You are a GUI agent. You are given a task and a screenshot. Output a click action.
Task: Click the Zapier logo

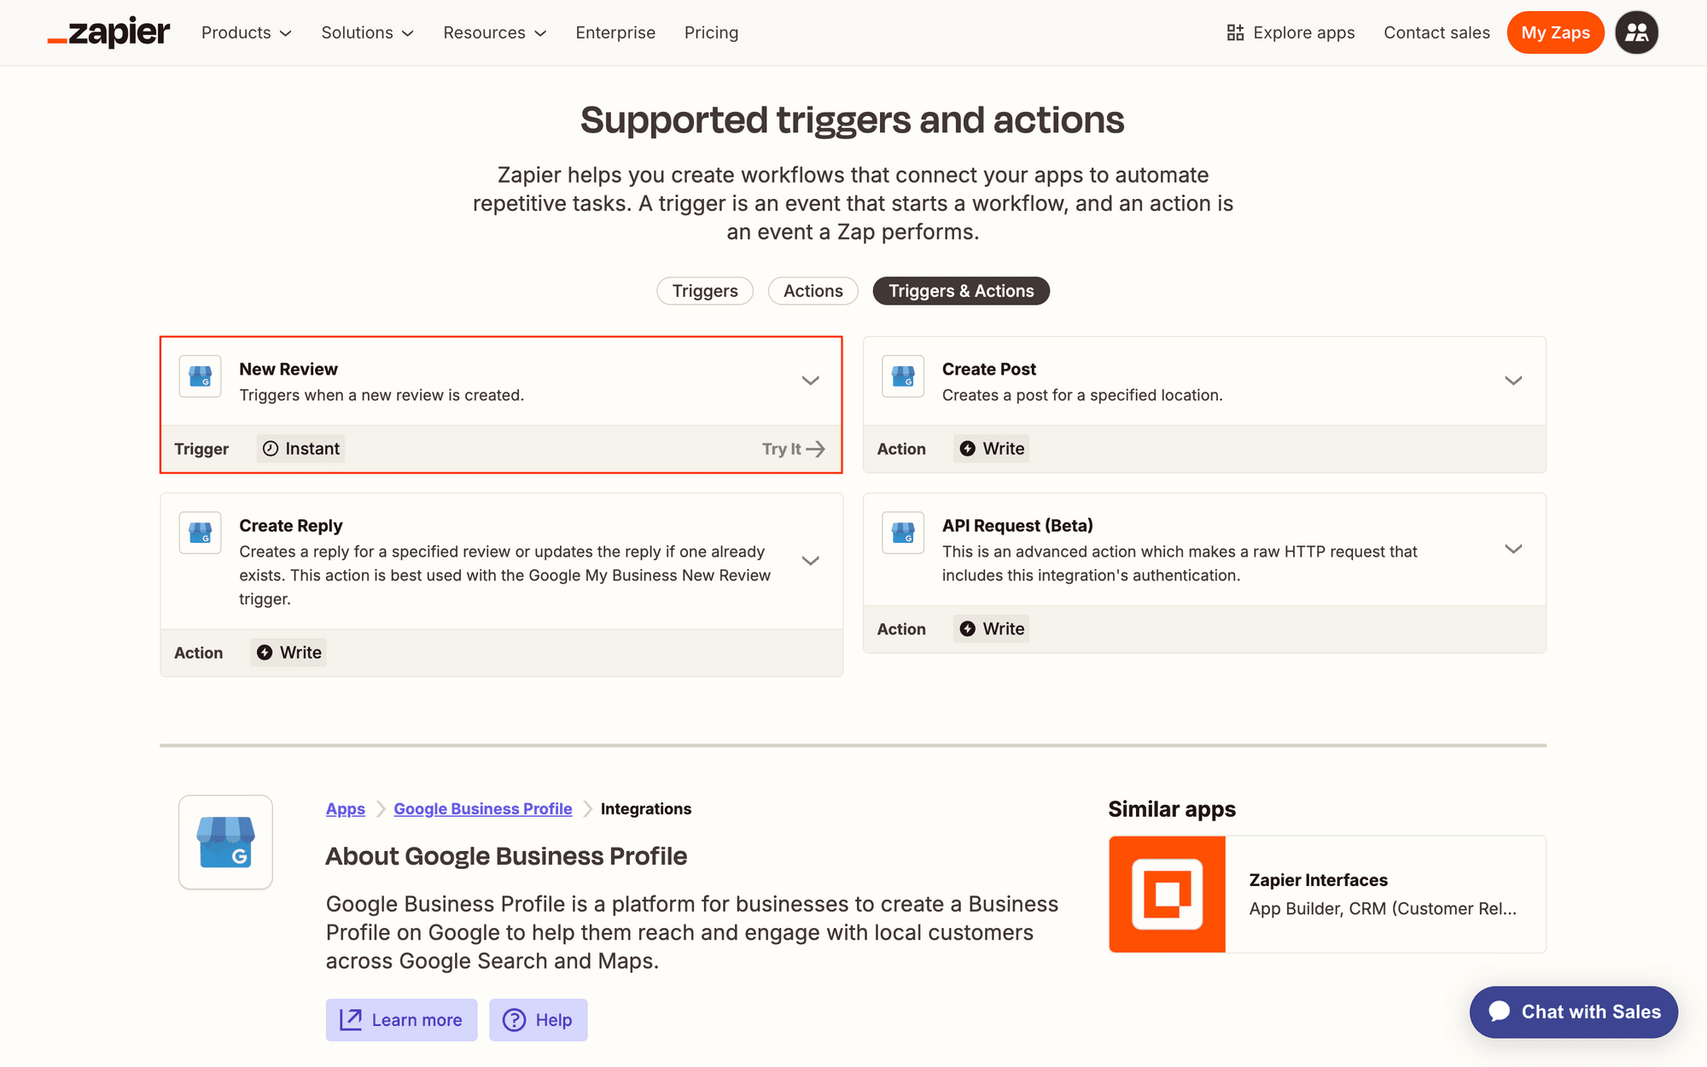[108, 32]
